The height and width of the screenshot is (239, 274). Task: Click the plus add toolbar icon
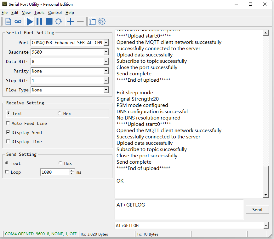pos(71,21)
